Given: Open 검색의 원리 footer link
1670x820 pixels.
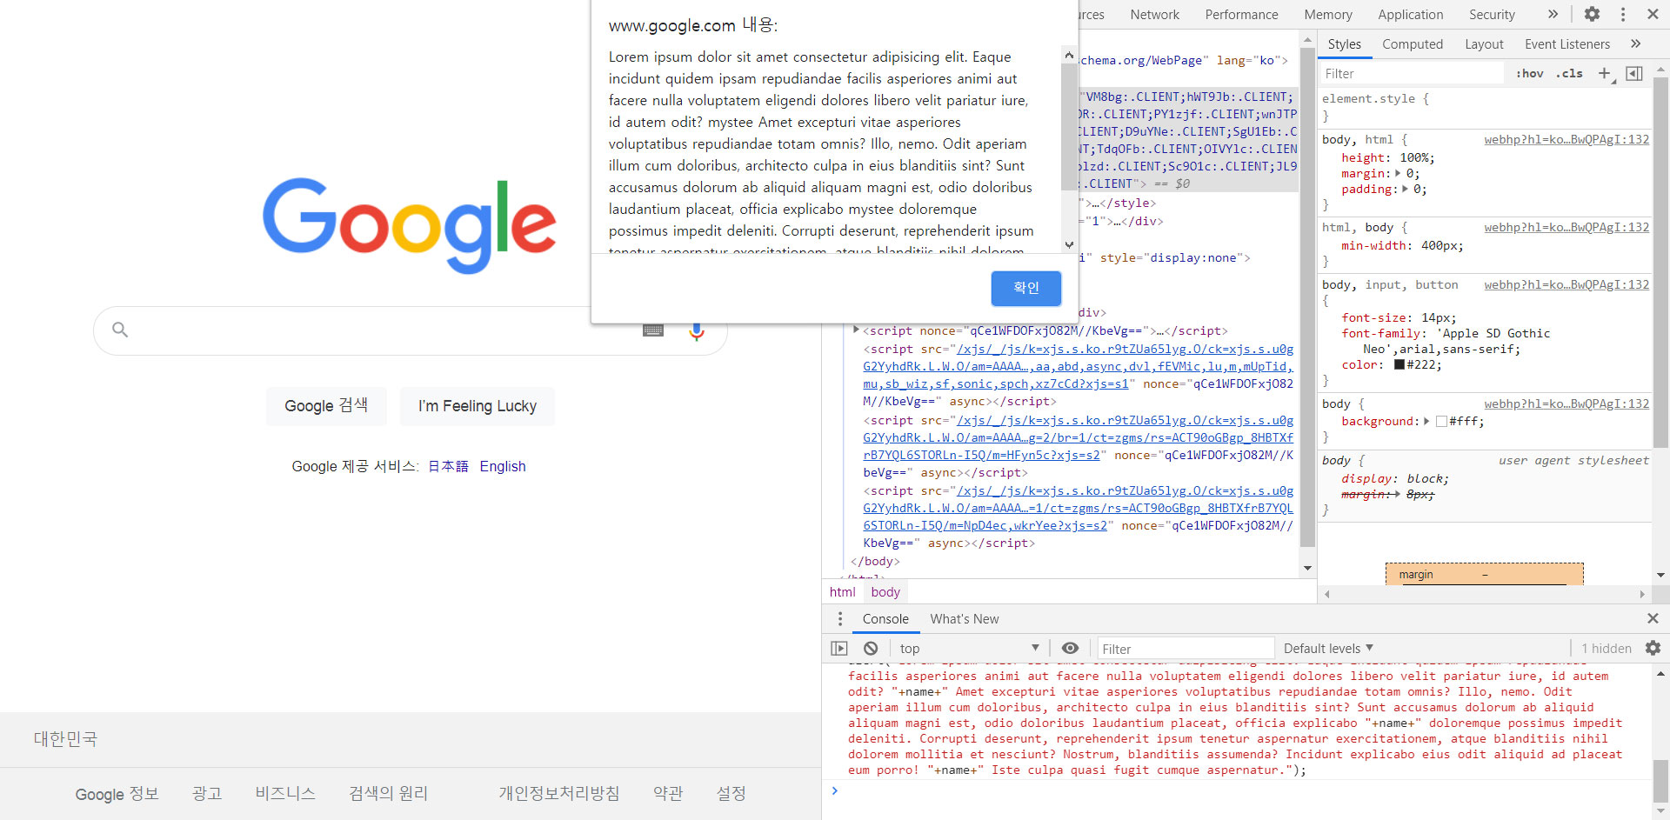Looking at the screenshot, I should 388,794.
